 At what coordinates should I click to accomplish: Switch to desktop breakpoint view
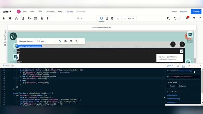[x=101, y=18]
